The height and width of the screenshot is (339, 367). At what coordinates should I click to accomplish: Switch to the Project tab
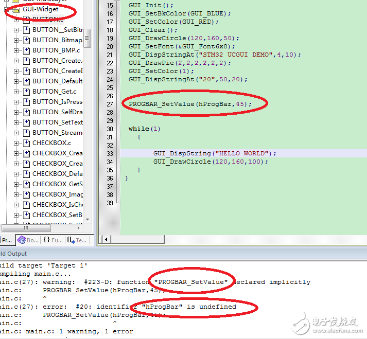[x=7, y=240]
